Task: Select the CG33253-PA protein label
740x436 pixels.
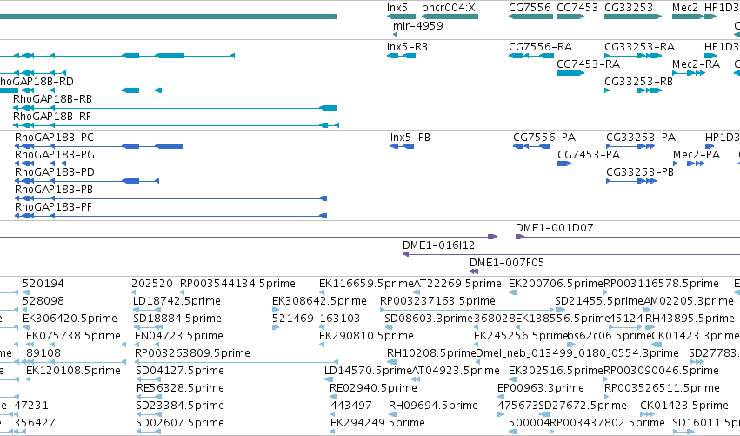Action: [641, 138]
